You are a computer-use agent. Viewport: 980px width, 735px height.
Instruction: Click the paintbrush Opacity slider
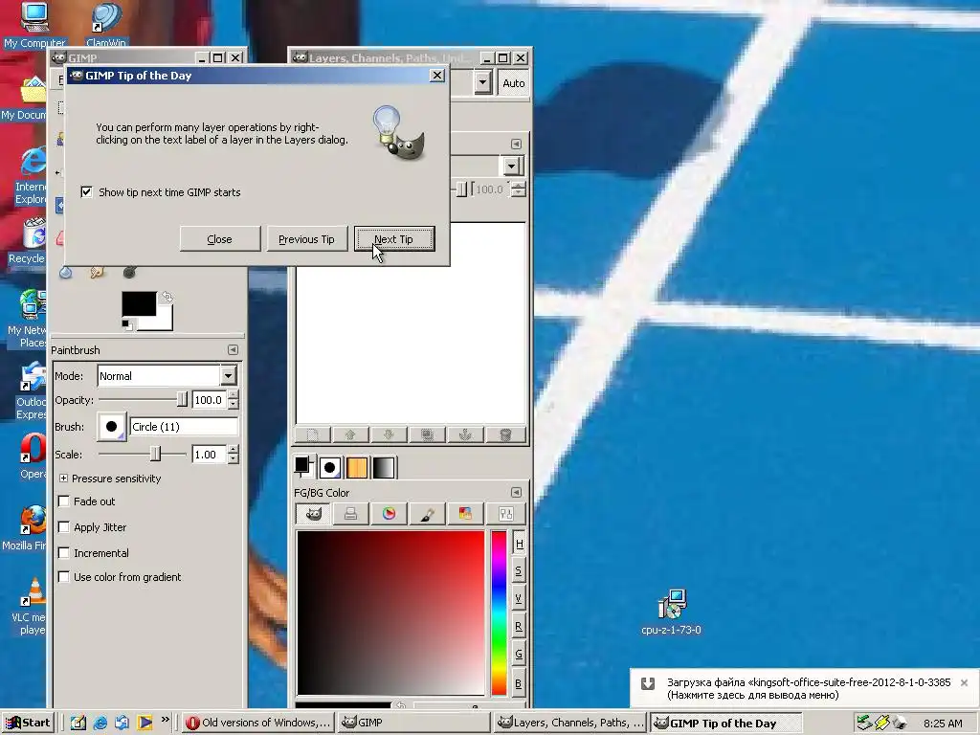point(143,399)
